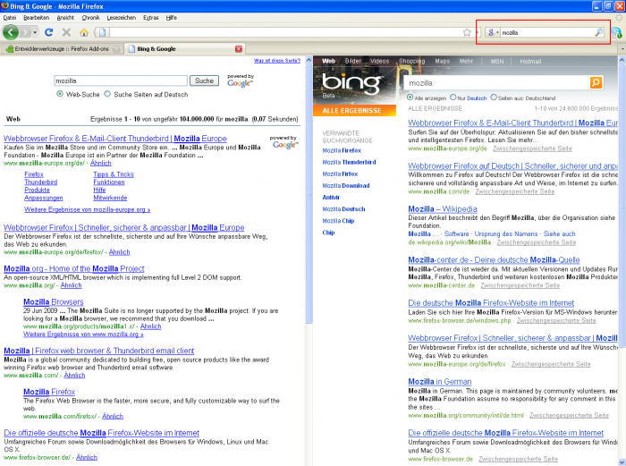Open the back/forward history dropdown
Viewport: 626px width, 466px height.
tap(35, 32)
